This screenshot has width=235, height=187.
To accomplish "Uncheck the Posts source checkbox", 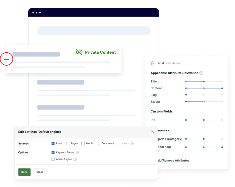I will click(53, 143).
